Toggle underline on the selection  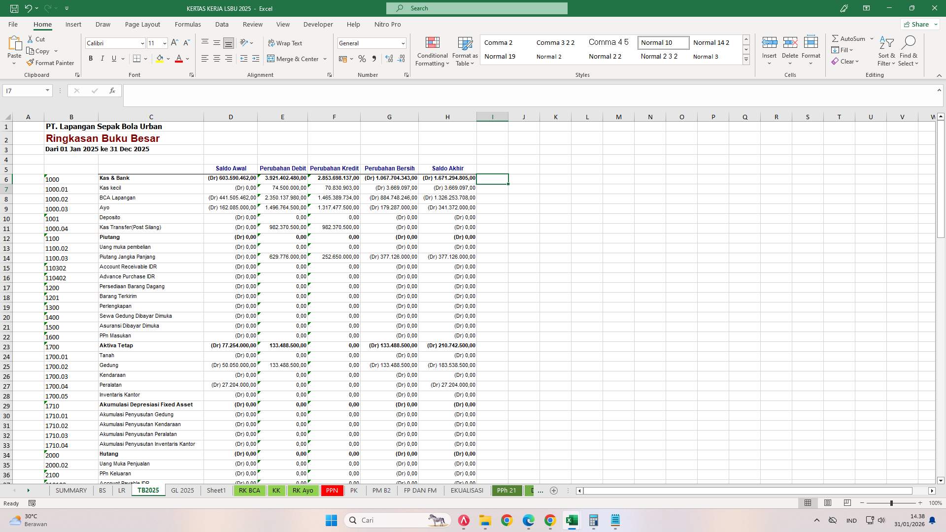[x=113, y=58]
